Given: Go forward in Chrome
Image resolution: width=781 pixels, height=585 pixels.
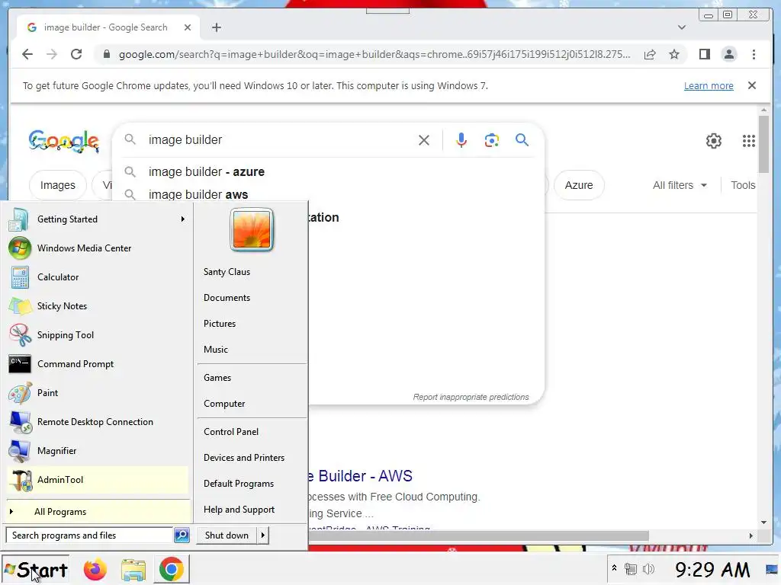Looking at the screenshot, I should pyautogui.click(x=52, y=54).
